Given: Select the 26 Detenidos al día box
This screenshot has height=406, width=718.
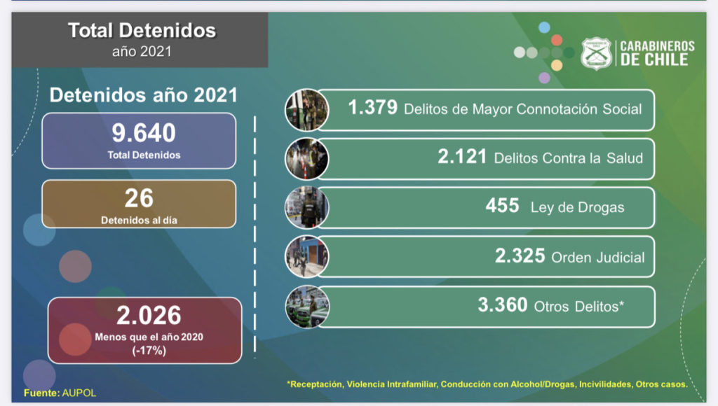Looking at the screenshot, I should click(x=139, y=204).
